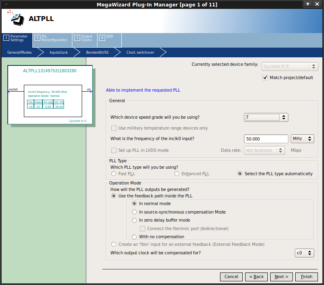The width and height of the screenshot is (324, 285).
Task: Edit the inclk0 frequency input field
Action: point(266,139)
